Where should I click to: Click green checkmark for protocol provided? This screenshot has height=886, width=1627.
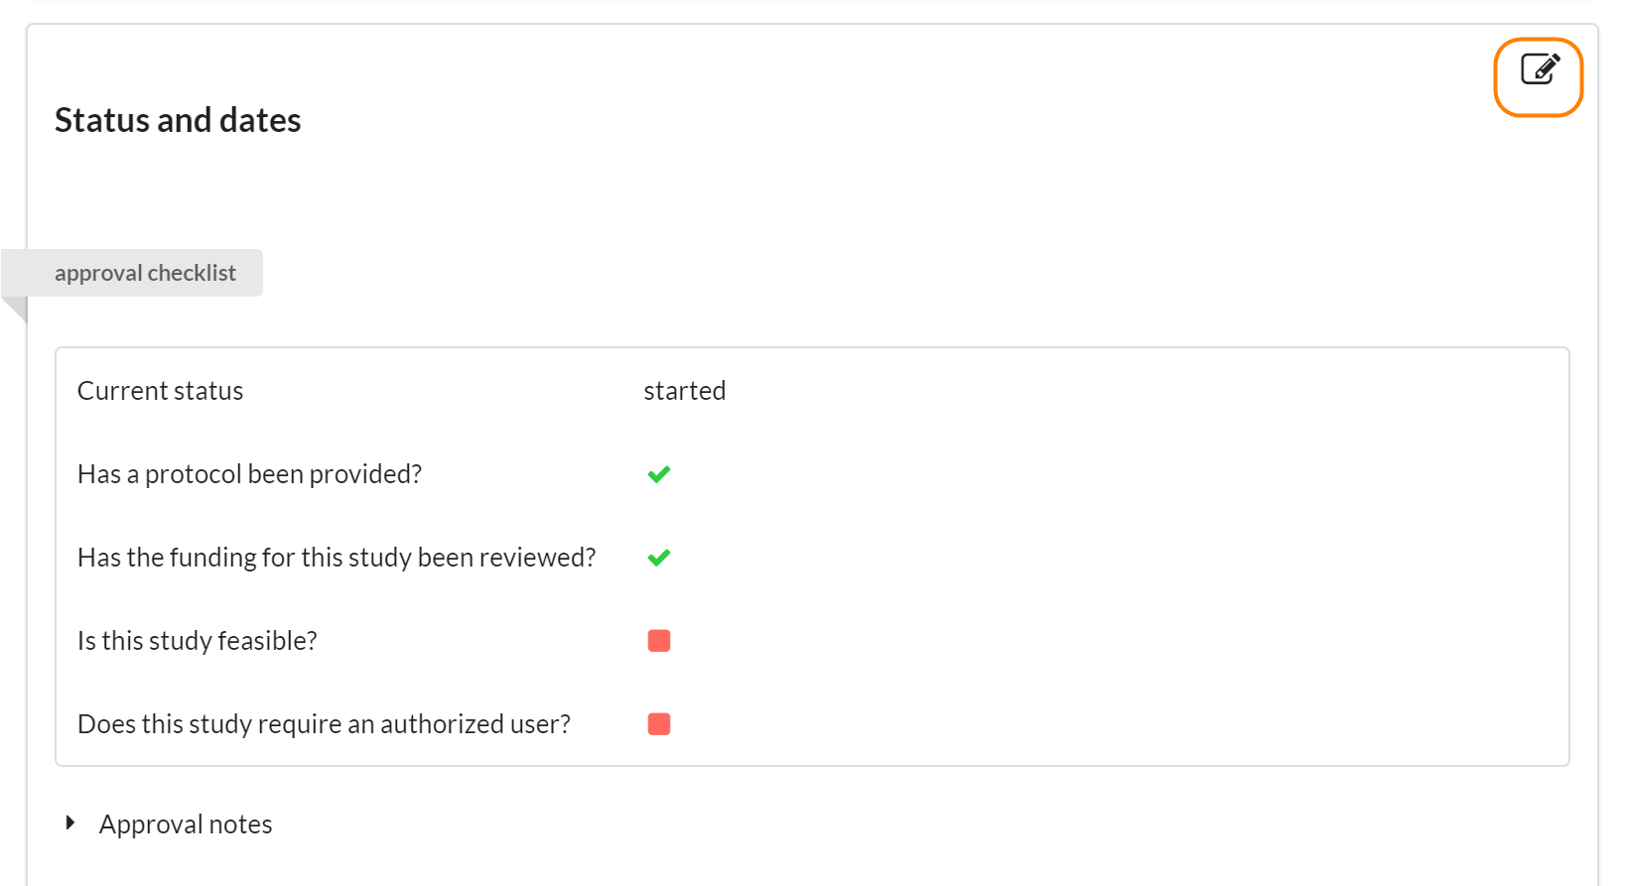click(x=659, y=474)
